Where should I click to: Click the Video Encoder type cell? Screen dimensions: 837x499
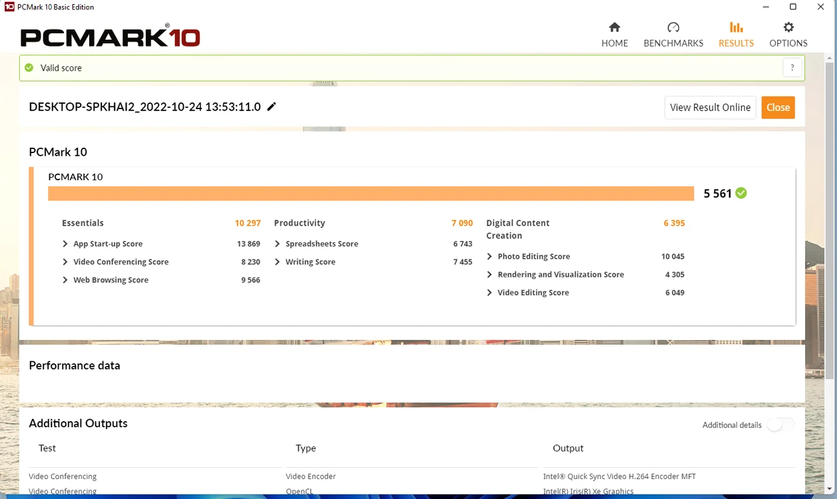point(311,476)
